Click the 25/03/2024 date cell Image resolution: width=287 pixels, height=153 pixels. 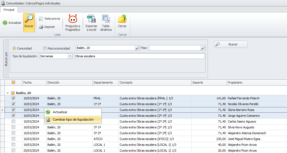coord(34,151)
